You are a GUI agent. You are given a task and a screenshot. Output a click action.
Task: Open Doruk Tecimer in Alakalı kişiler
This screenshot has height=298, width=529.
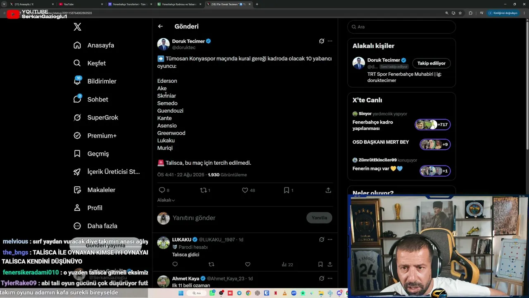(384, 60)
